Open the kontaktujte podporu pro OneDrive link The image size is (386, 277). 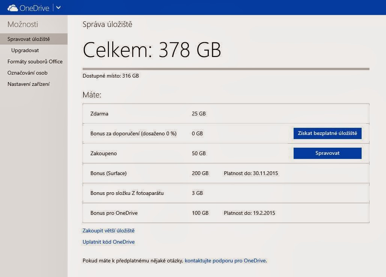coord(225,261)
